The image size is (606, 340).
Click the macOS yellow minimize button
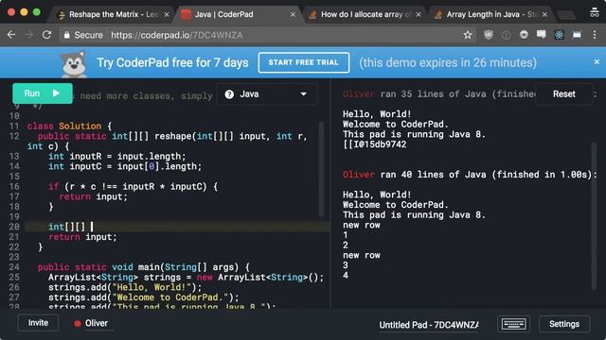tap(24, 12)
